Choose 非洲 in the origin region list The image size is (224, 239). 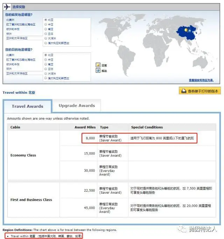pos(9,34)
